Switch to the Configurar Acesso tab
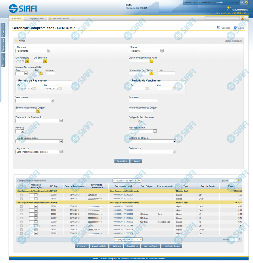The image size is (253, 263). (36, 18)
